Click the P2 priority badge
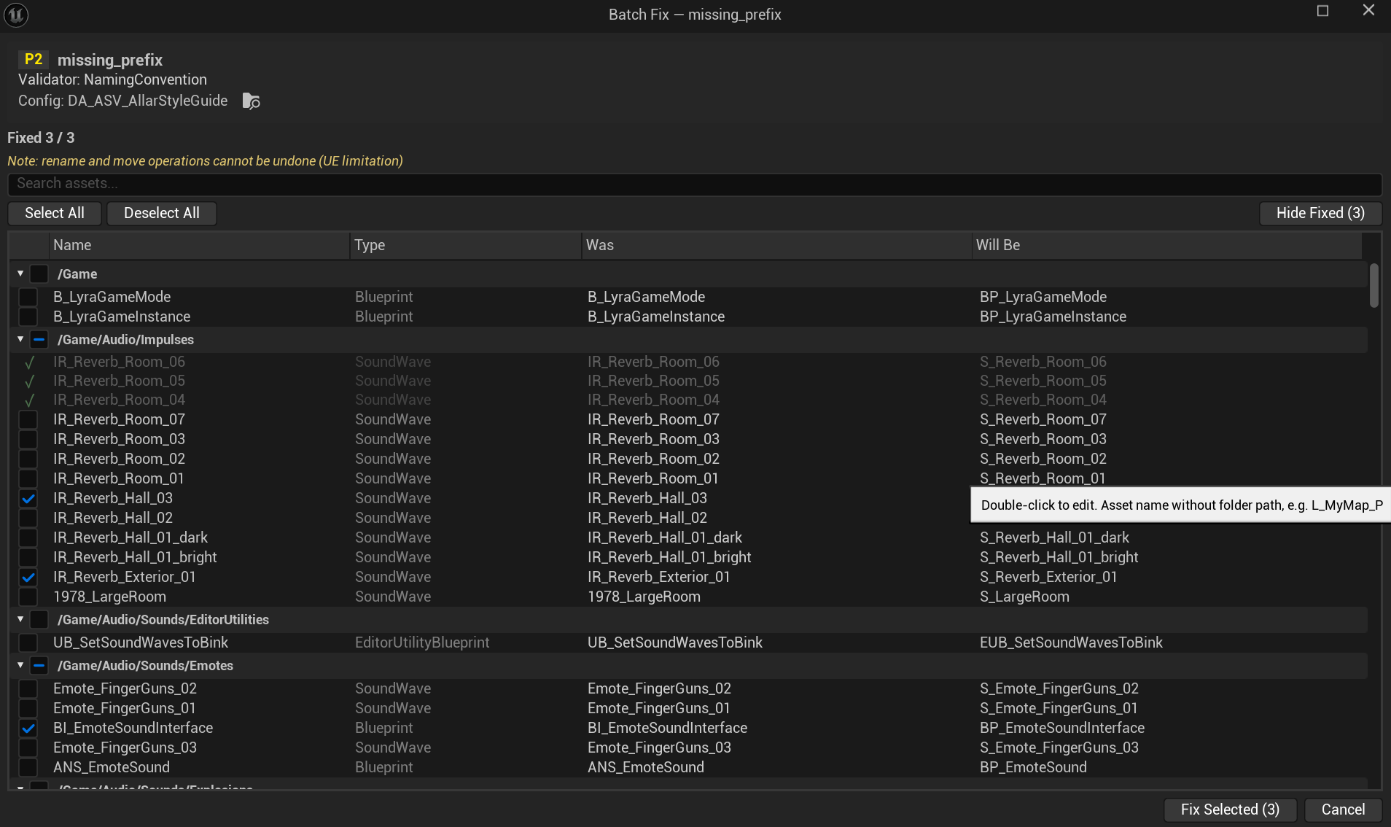The height and width of the screenshot is (827, 1391). (34, 59)
